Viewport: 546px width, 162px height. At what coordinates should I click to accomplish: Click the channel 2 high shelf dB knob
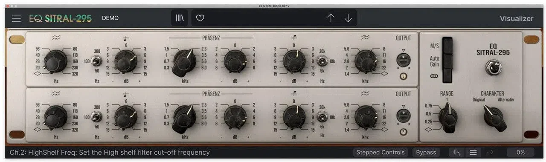(x=294, y=117)
